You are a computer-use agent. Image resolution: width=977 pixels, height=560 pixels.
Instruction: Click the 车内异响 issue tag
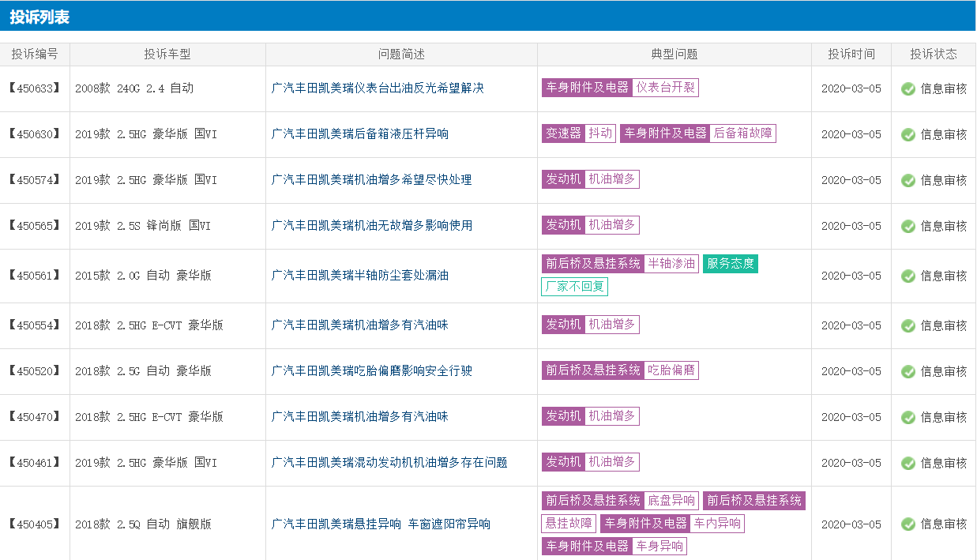point(717,523)
